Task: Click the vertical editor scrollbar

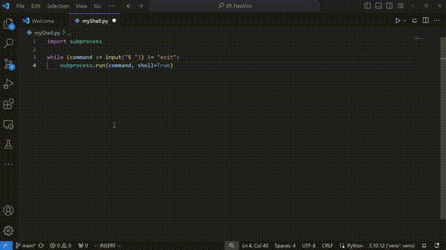Action: coord(443,128)
